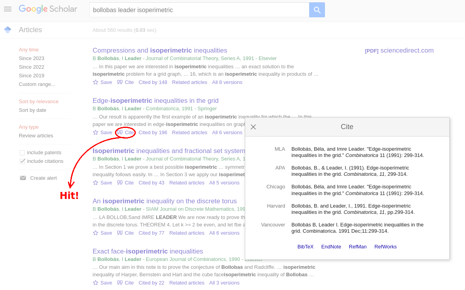
Task: Click the blue search magnifier button
Action: (317, 10)
